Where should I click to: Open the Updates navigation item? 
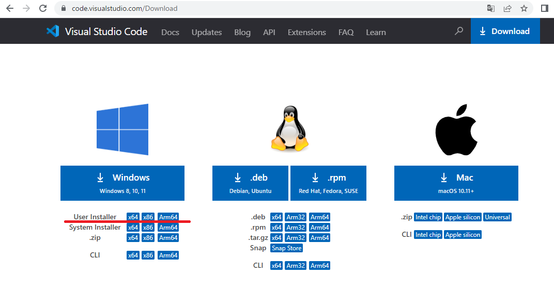coord(207,32)
